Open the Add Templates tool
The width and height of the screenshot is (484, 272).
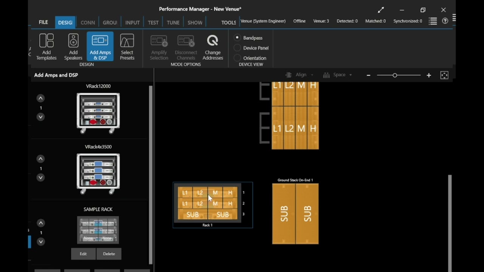pos(46,47)
